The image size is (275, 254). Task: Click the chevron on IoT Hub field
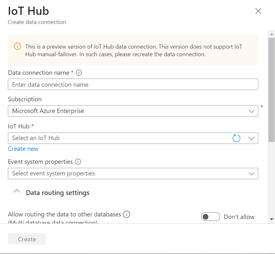point(252,138)
